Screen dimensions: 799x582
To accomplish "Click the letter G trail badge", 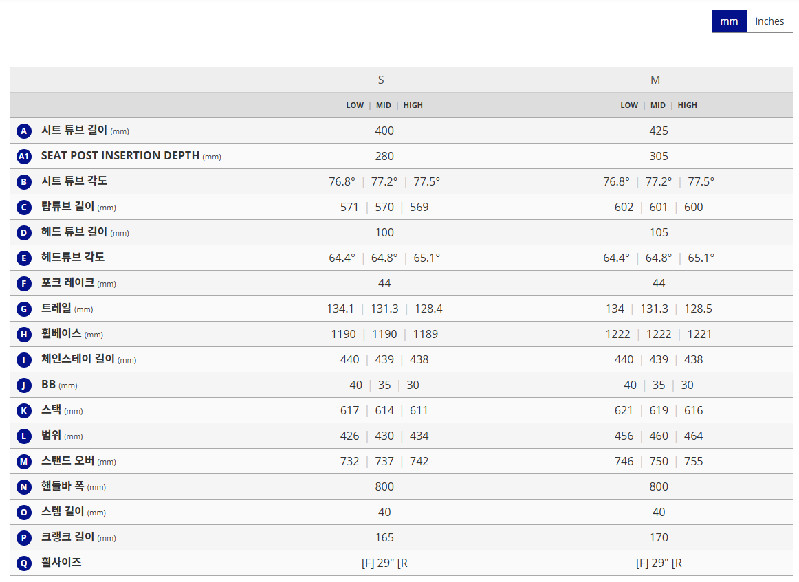I will (x=24, y=309).
